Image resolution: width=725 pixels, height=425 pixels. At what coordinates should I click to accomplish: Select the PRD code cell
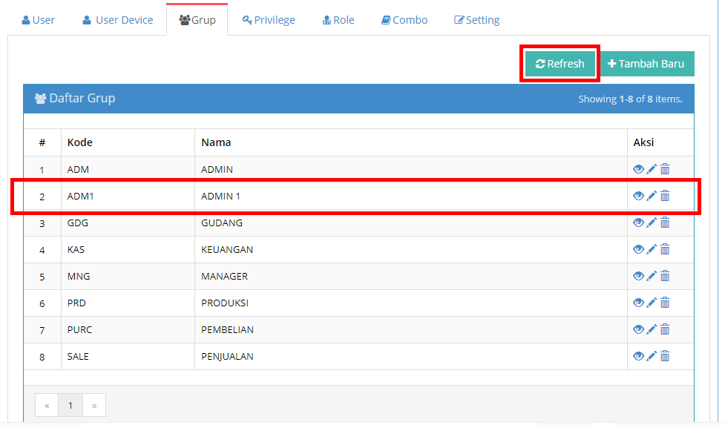128,303
